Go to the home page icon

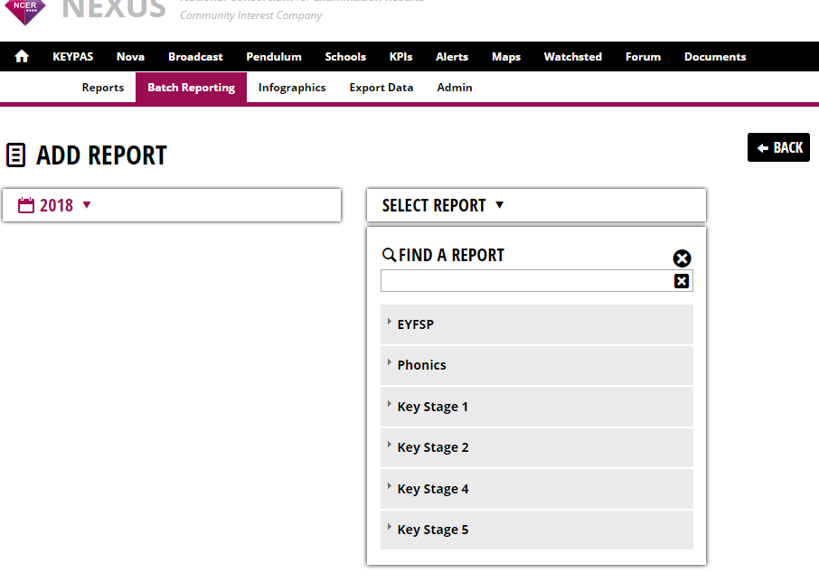(22, 56)
